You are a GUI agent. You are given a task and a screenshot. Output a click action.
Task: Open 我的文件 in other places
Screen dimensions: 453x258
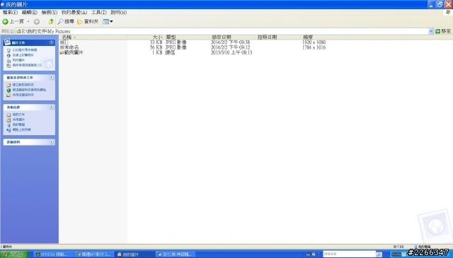coord(18,115)
